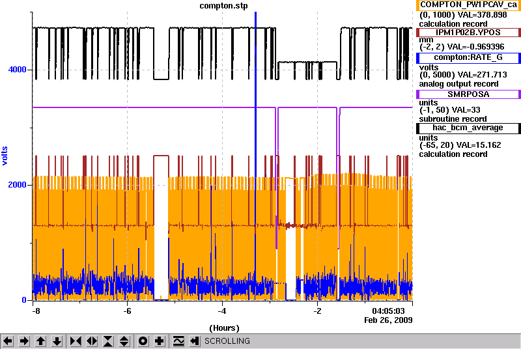This screenshot has width=521, height=349.
Task: Click the 'subroutine record' description
Action: point(453,119)
